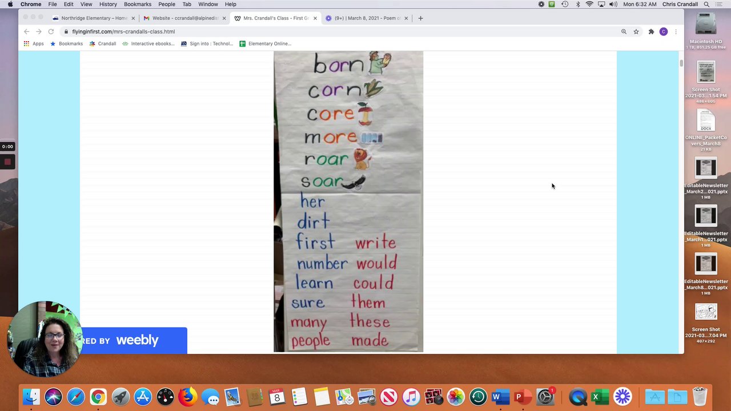The image size is (731, 411).
Task: Open the Trash in the dock
Action: [700, 396]
